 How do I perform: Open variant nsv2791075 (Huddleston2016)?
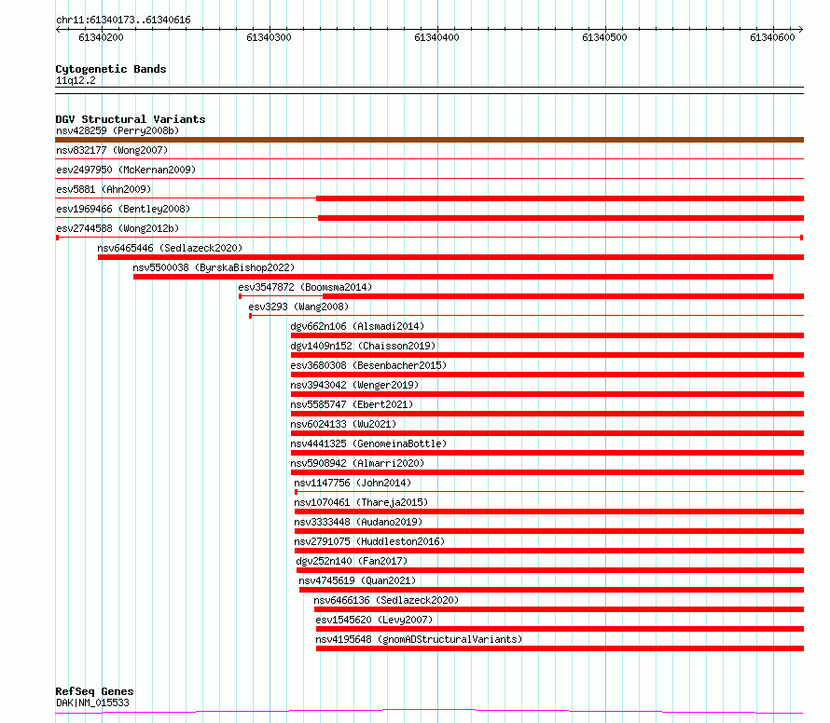tap(369, 541)
